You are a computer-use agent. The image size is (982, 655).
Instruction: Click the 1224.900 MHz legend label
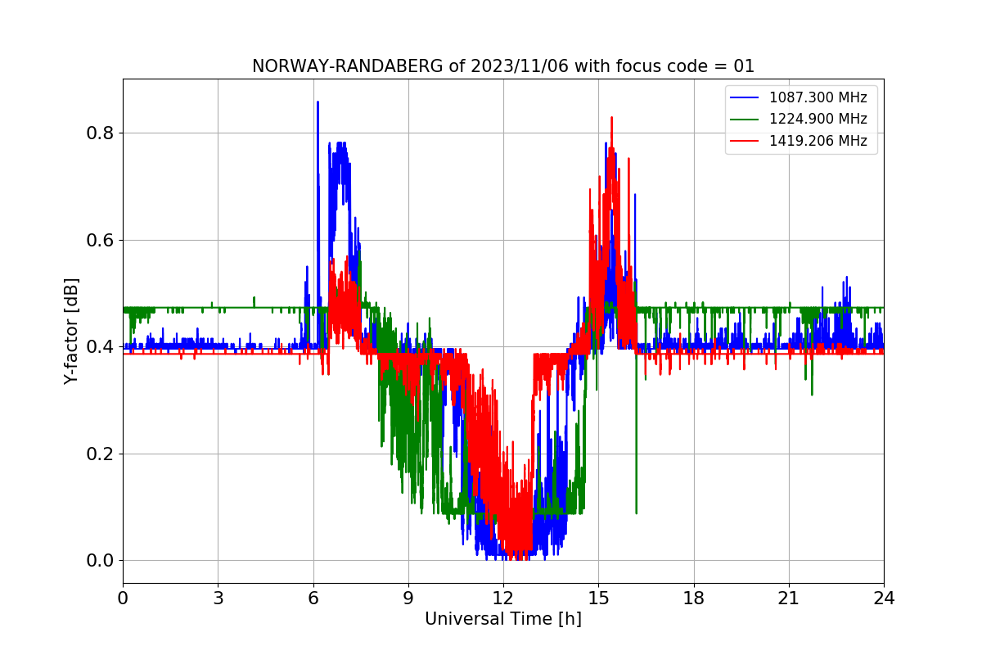pyautogui.click(x=818, y=119)
